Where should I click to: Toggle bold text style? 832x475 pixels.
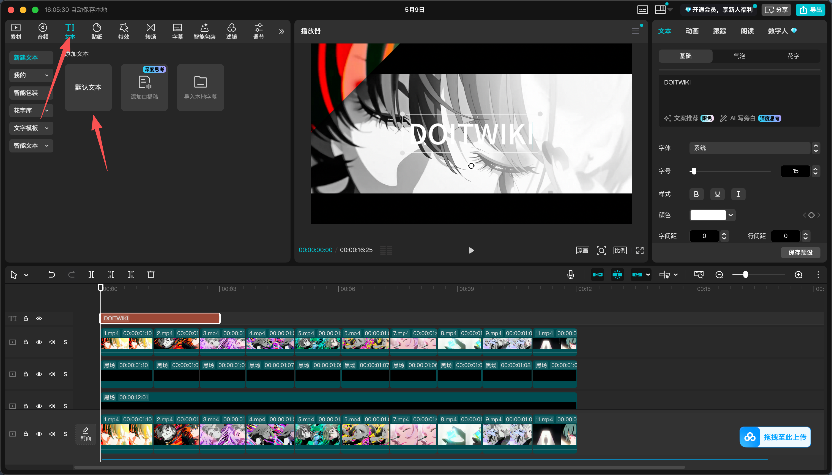(696, 194)
